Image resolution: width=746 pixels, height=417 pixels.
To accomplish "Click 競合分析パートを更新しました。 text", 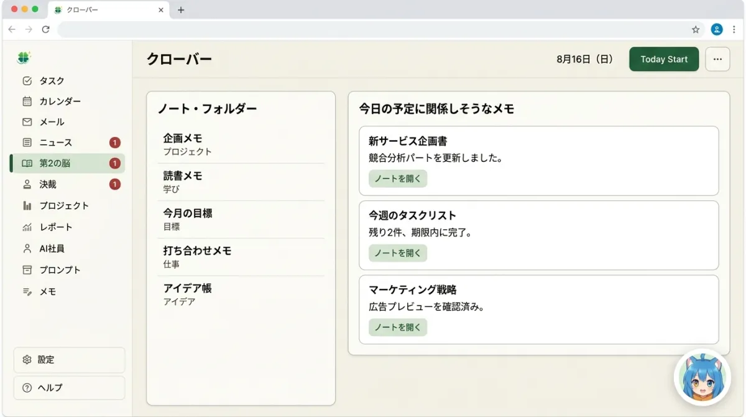I will tap(436, 158).
